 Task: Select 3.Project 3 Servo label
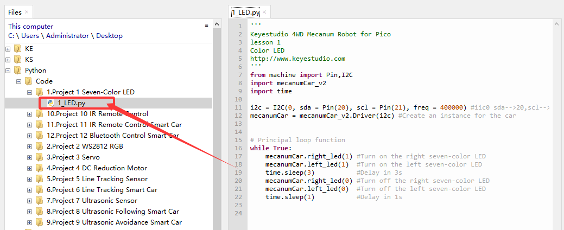(73, 157)
